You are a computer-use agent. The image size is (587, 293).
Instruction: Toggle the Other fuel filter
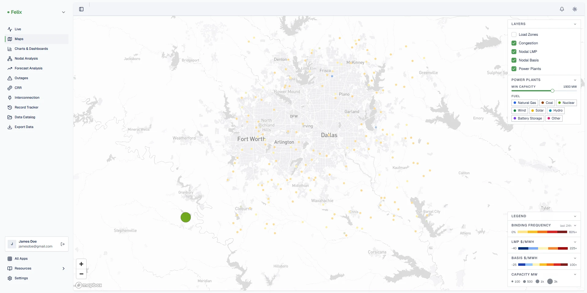(554, 118)
